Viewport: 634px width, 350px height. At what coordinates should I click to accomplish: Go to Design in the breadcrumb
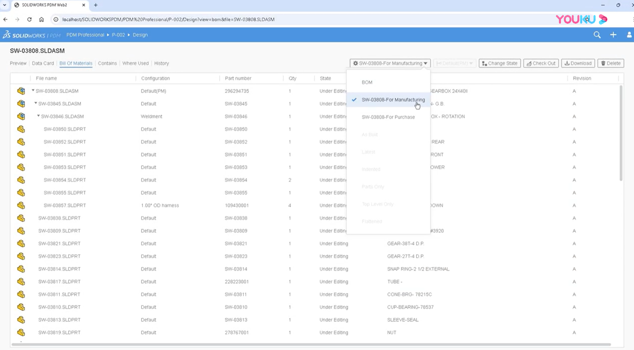coord(140,35)
